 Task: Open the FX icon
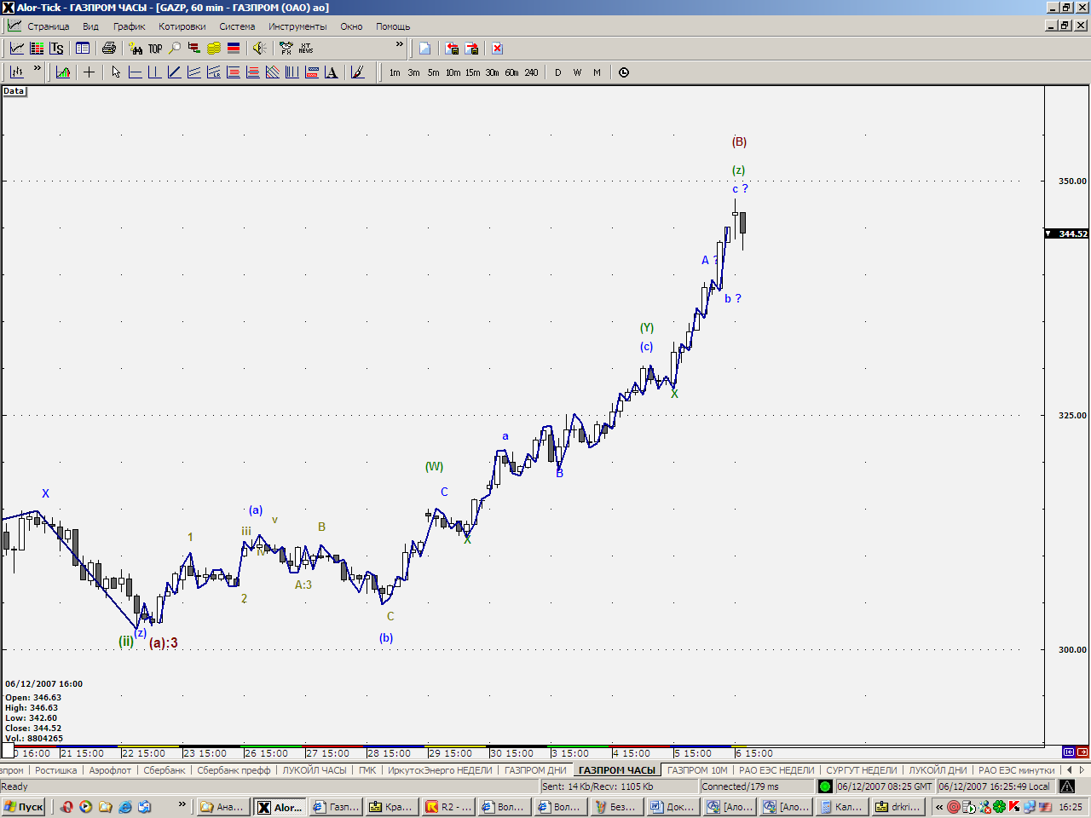286,49
